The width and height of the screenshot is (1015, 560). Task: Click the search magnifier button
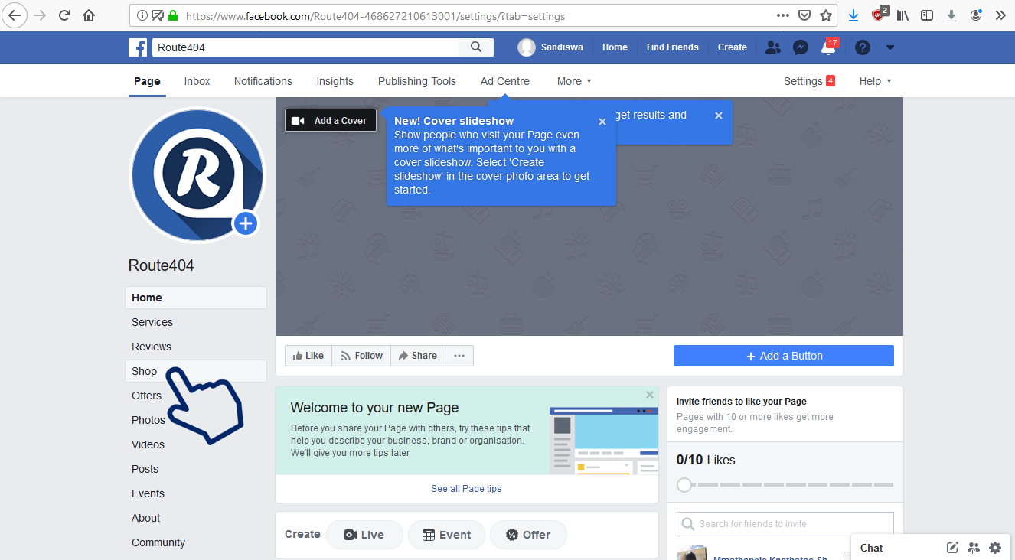coord(476,47)
